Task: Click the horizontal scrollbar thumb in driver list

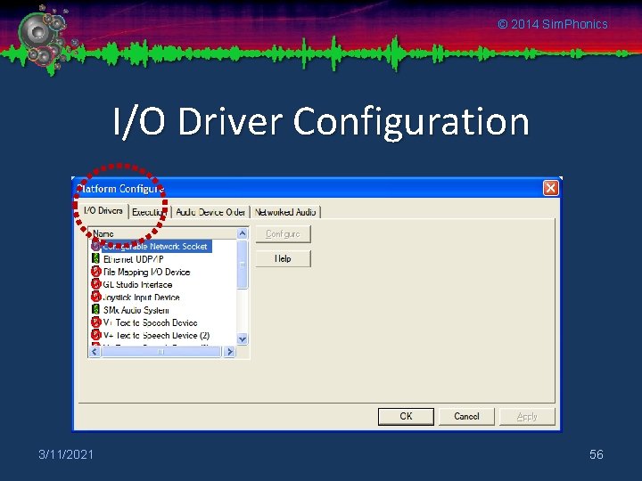Action: [x=160, y=352]
